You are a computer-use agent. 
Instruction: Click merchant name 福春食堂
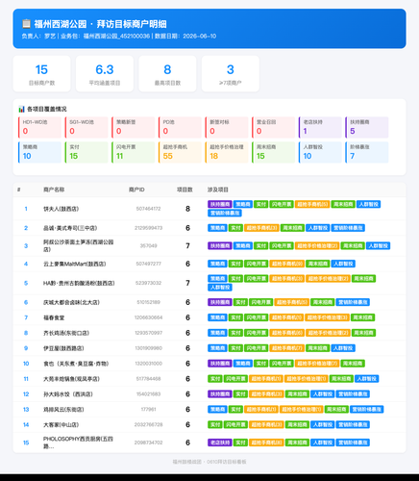54,317
